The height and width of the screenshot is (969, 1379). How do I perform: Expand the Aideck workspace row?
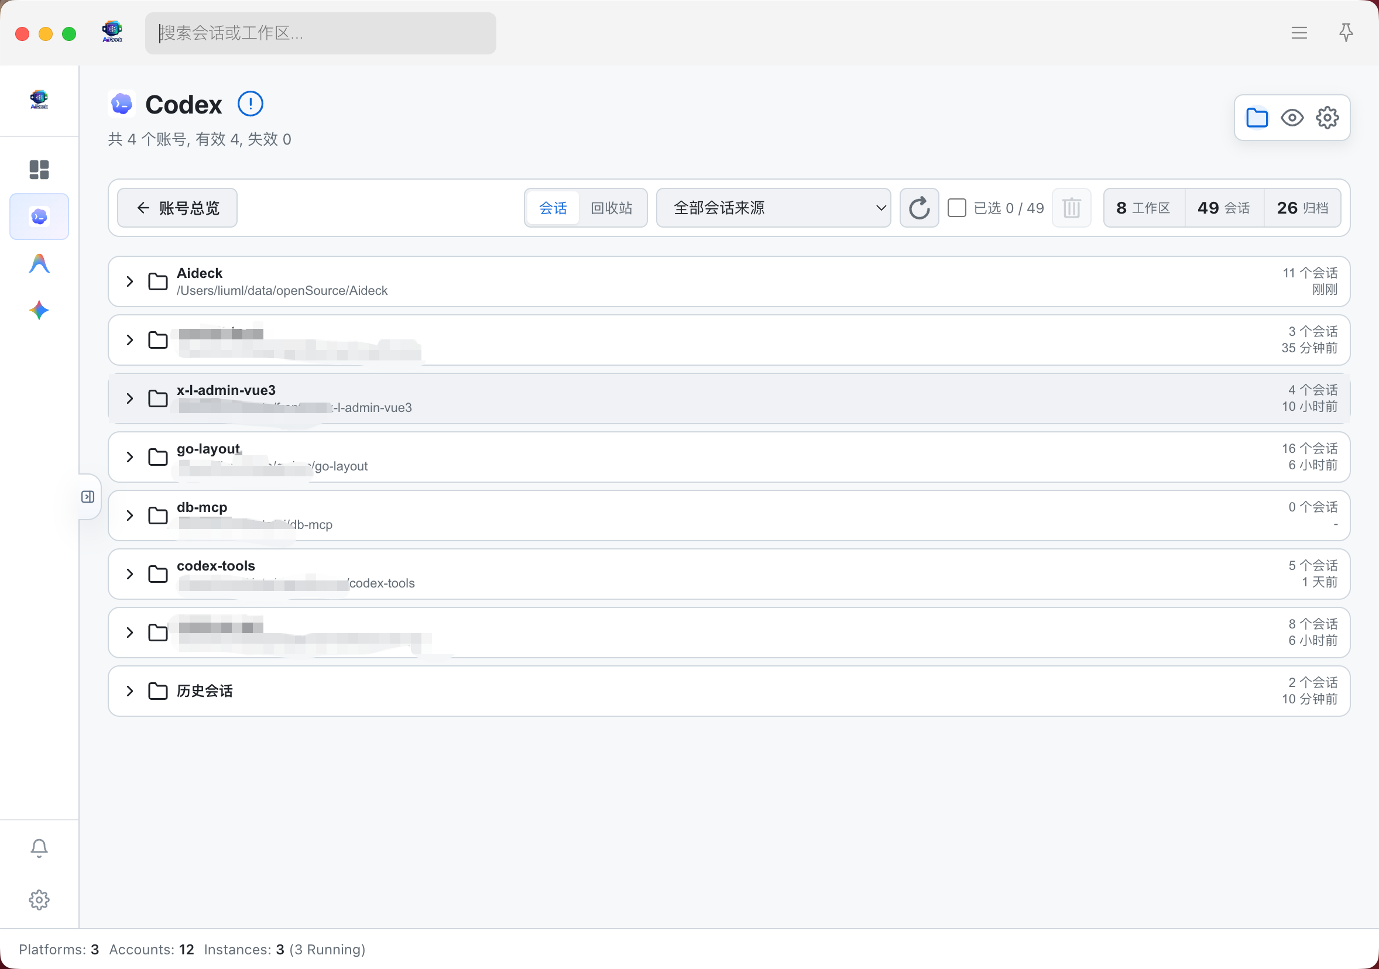[x=130, y=281]
